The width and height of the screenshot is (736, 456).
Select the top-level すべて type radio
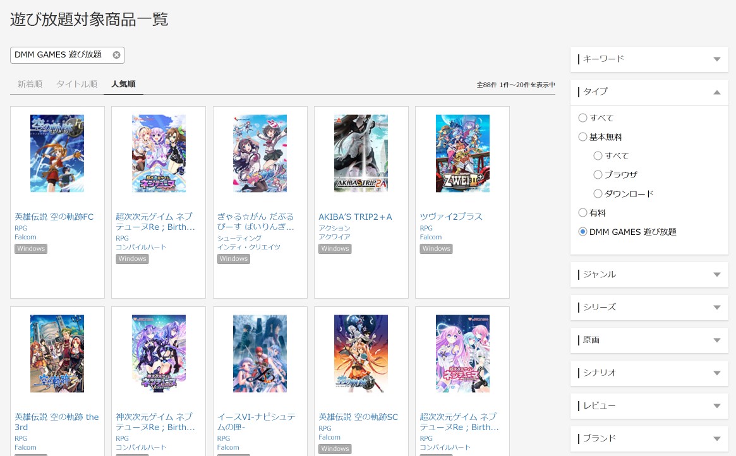582,117
